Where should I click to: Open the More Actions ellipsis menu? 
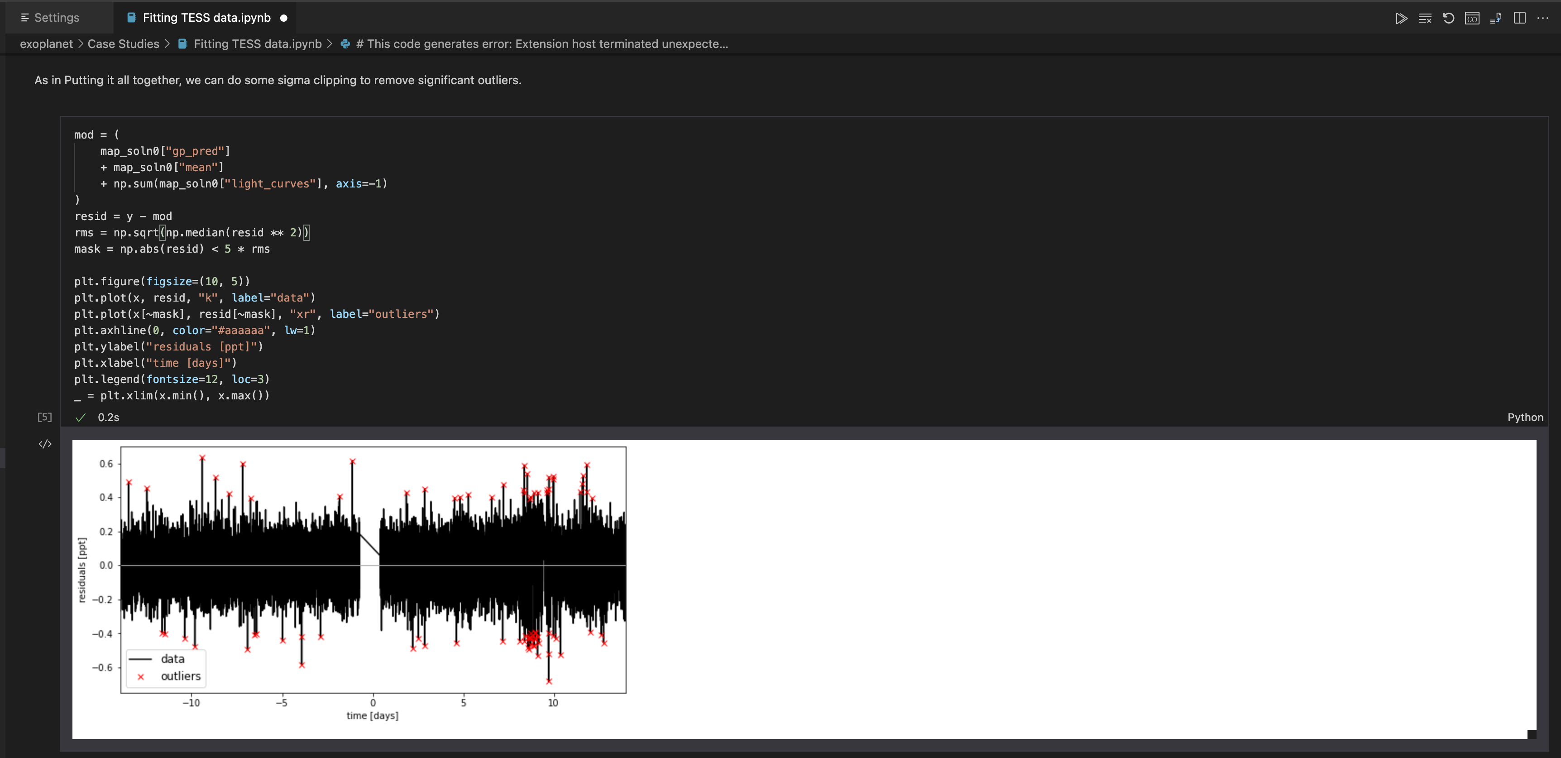click(1543, 18)
